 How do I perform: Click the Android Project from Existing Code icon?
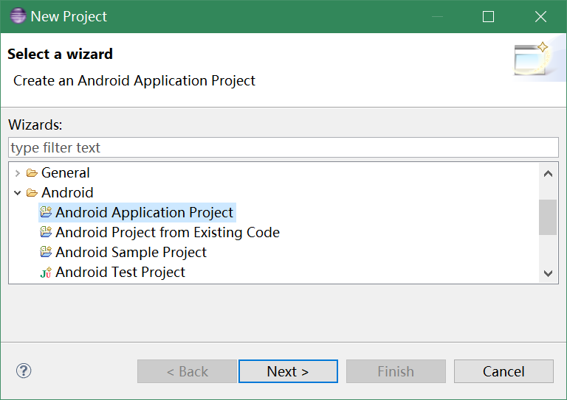pos(46,233)
